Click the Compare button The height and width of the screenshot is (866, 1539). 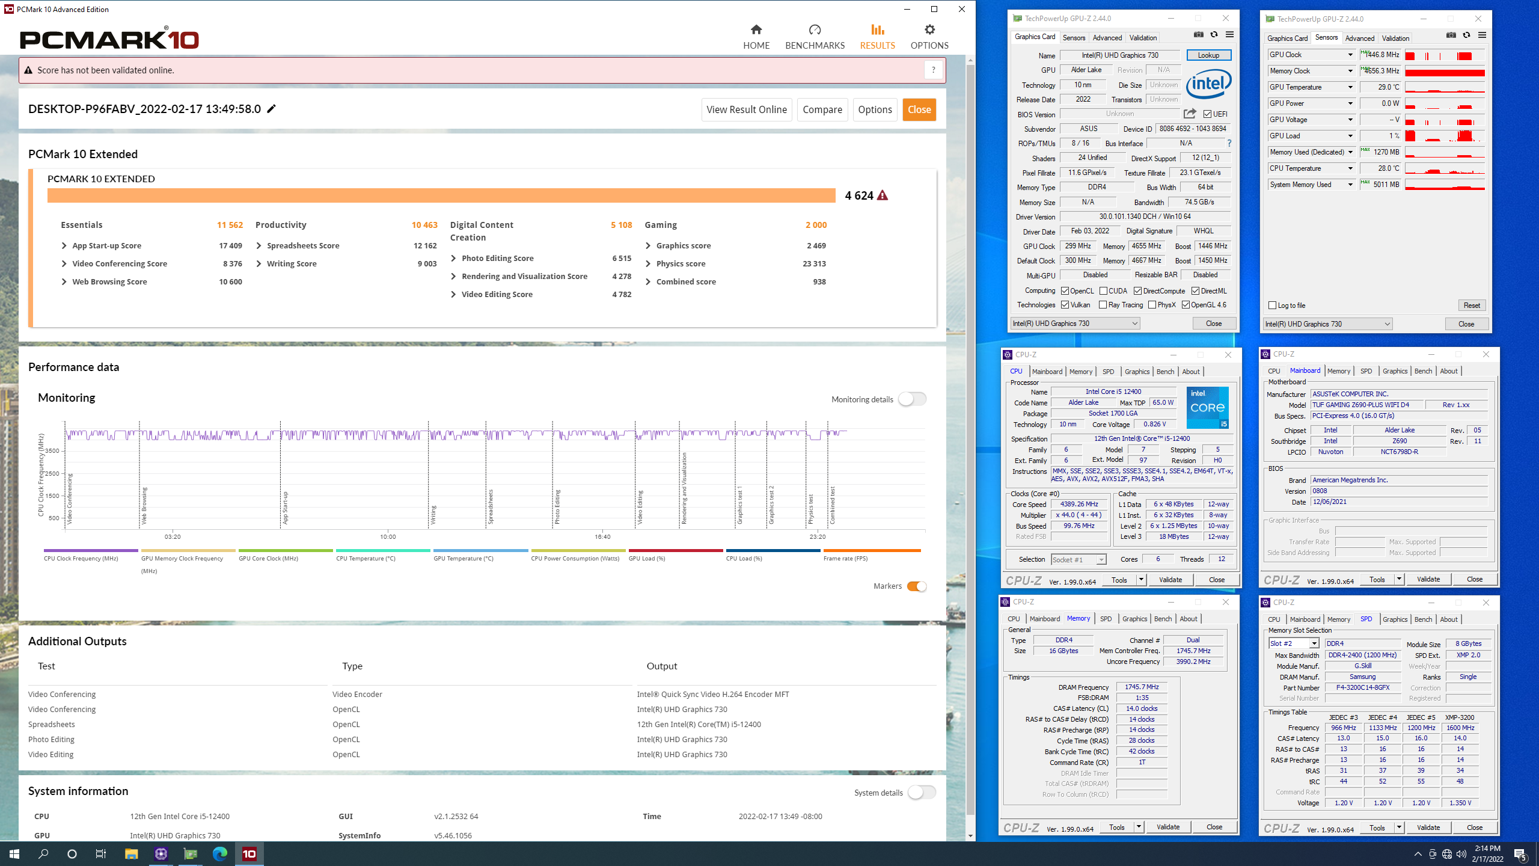pos(822,109)
